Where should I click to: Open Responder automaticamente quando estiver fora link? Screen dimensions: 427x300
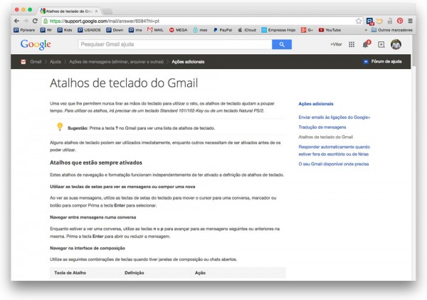334,150
